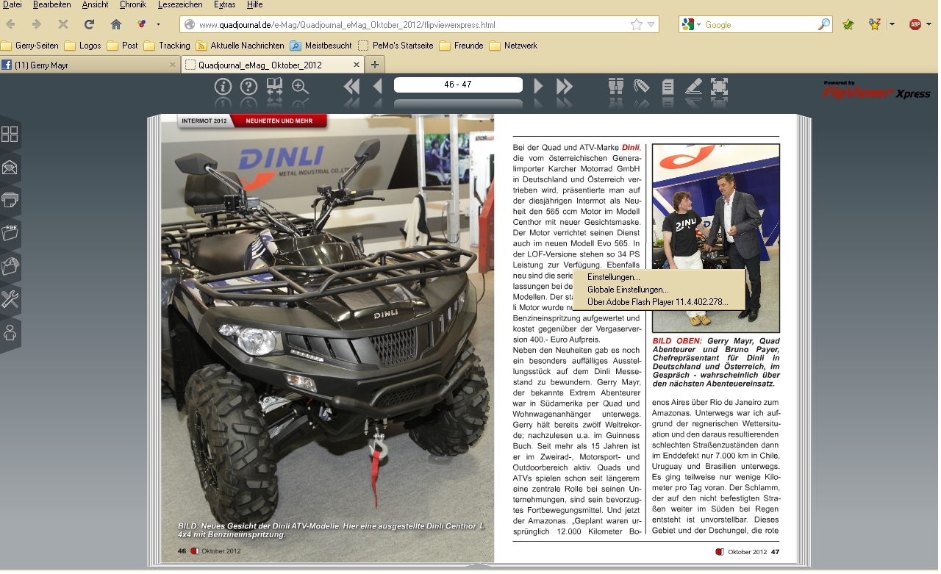941x574 pixels.
Task: Open the Ansicht menu
Action: [x=96, y=4]
